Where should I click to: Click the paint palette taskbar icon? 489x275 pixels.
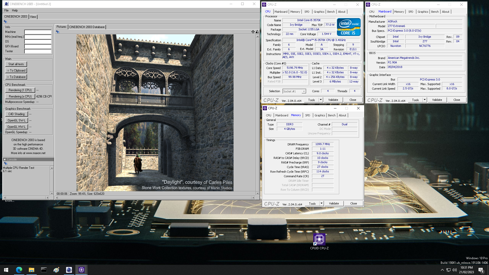pos(56,270)
